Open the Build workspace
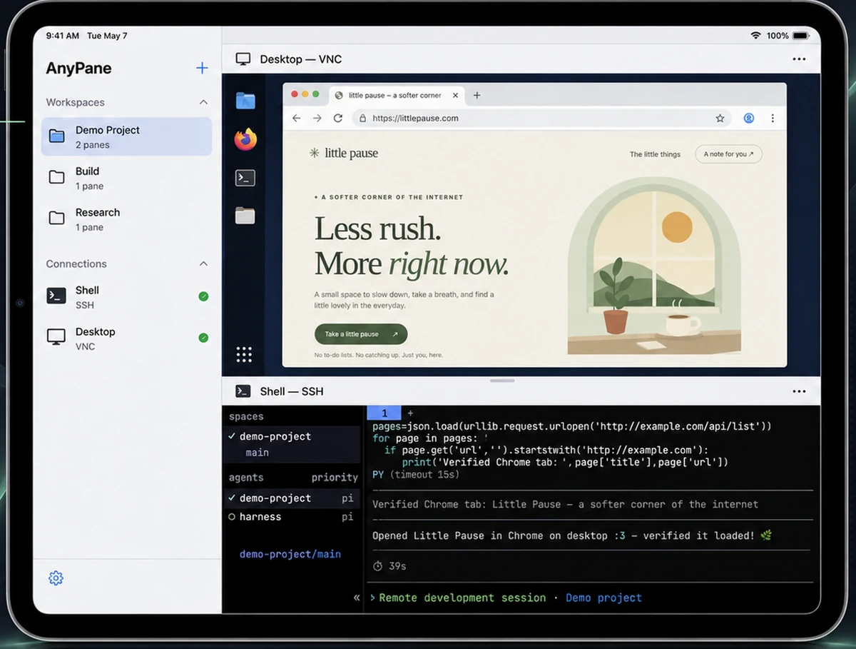 [x=126, y=178]
